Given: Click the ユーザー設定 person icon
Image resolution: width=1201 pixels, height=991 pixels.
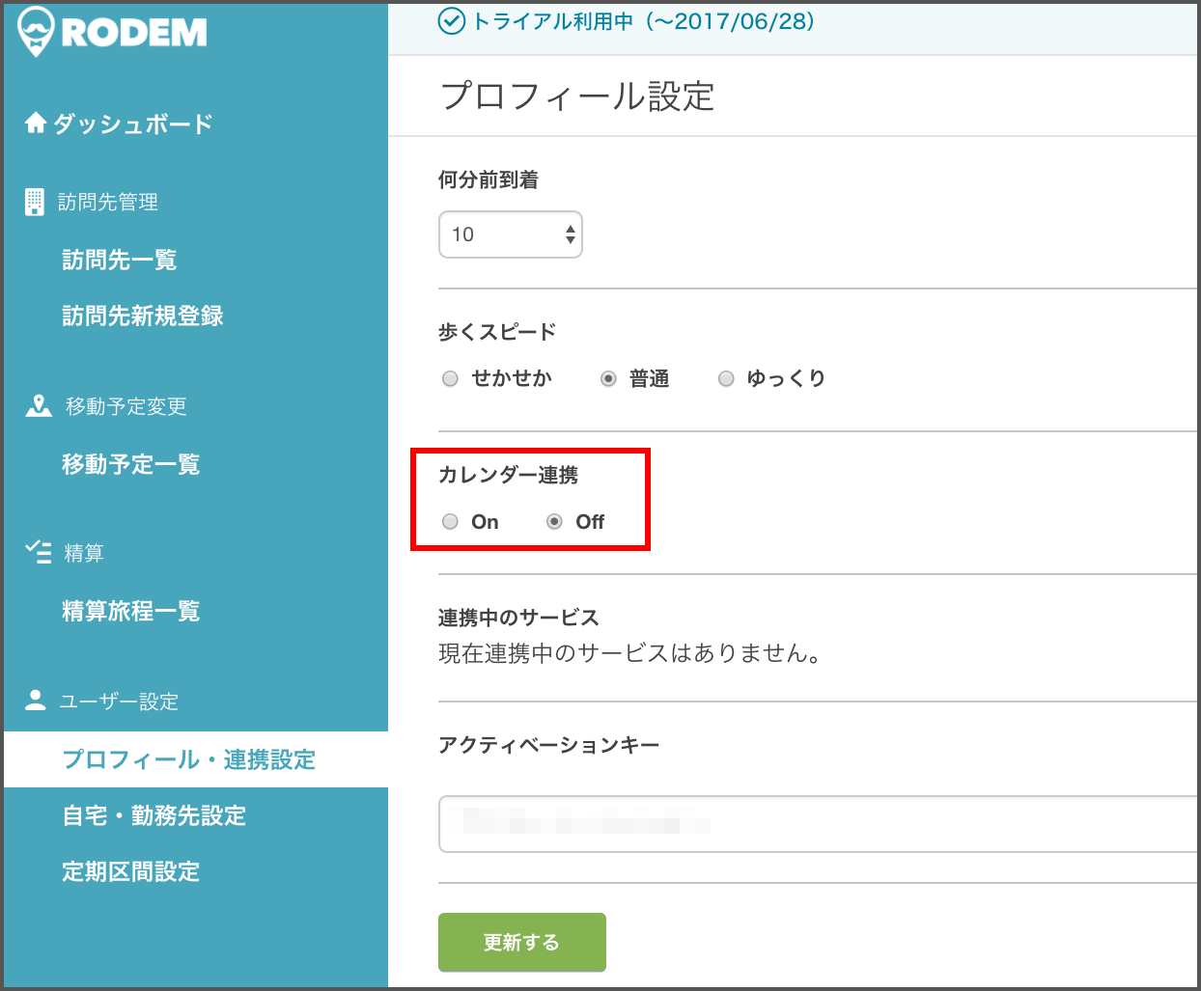Looking at the screenshot, I should [x=35, y=701].
